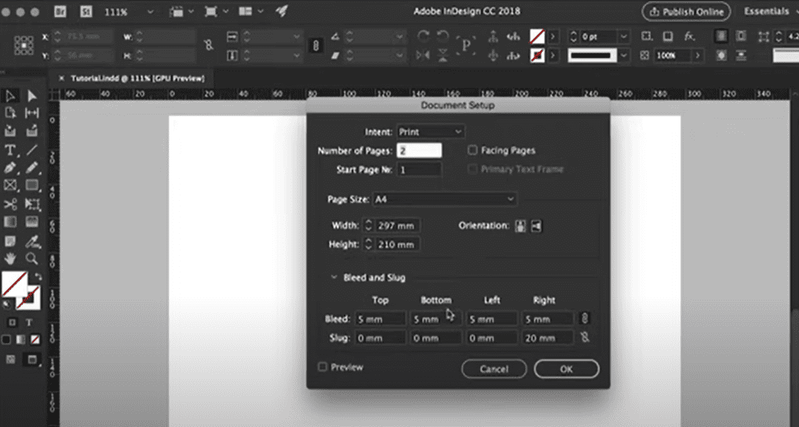Click the Number of Pages field
The image size is (799, 427).
[x=419, y=151]
